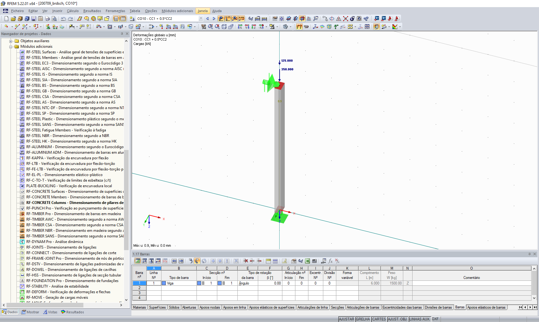Select RF-DYNAM Pro in the modules tree
The height and width of the screenshot is (322, 539).
pos(55,242)
